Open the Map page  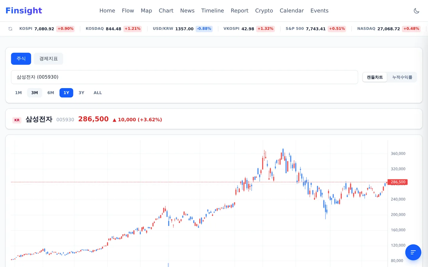tap(146, 11)
